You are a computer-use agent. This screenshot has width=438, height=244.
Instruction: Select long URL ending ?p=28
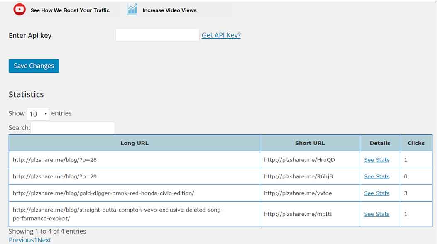tap(55, 160)
